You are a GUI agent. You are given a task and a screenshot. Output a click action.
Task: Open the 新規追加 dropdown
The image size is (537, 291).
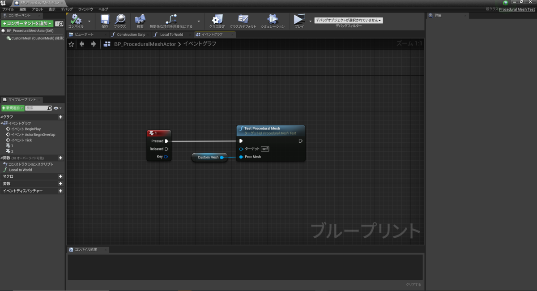click(13, 108)
